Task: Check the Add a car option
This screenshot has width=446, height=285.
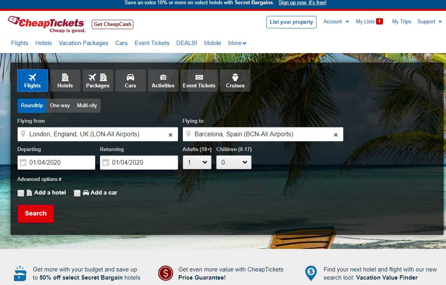Action: (x=77, y=193)
